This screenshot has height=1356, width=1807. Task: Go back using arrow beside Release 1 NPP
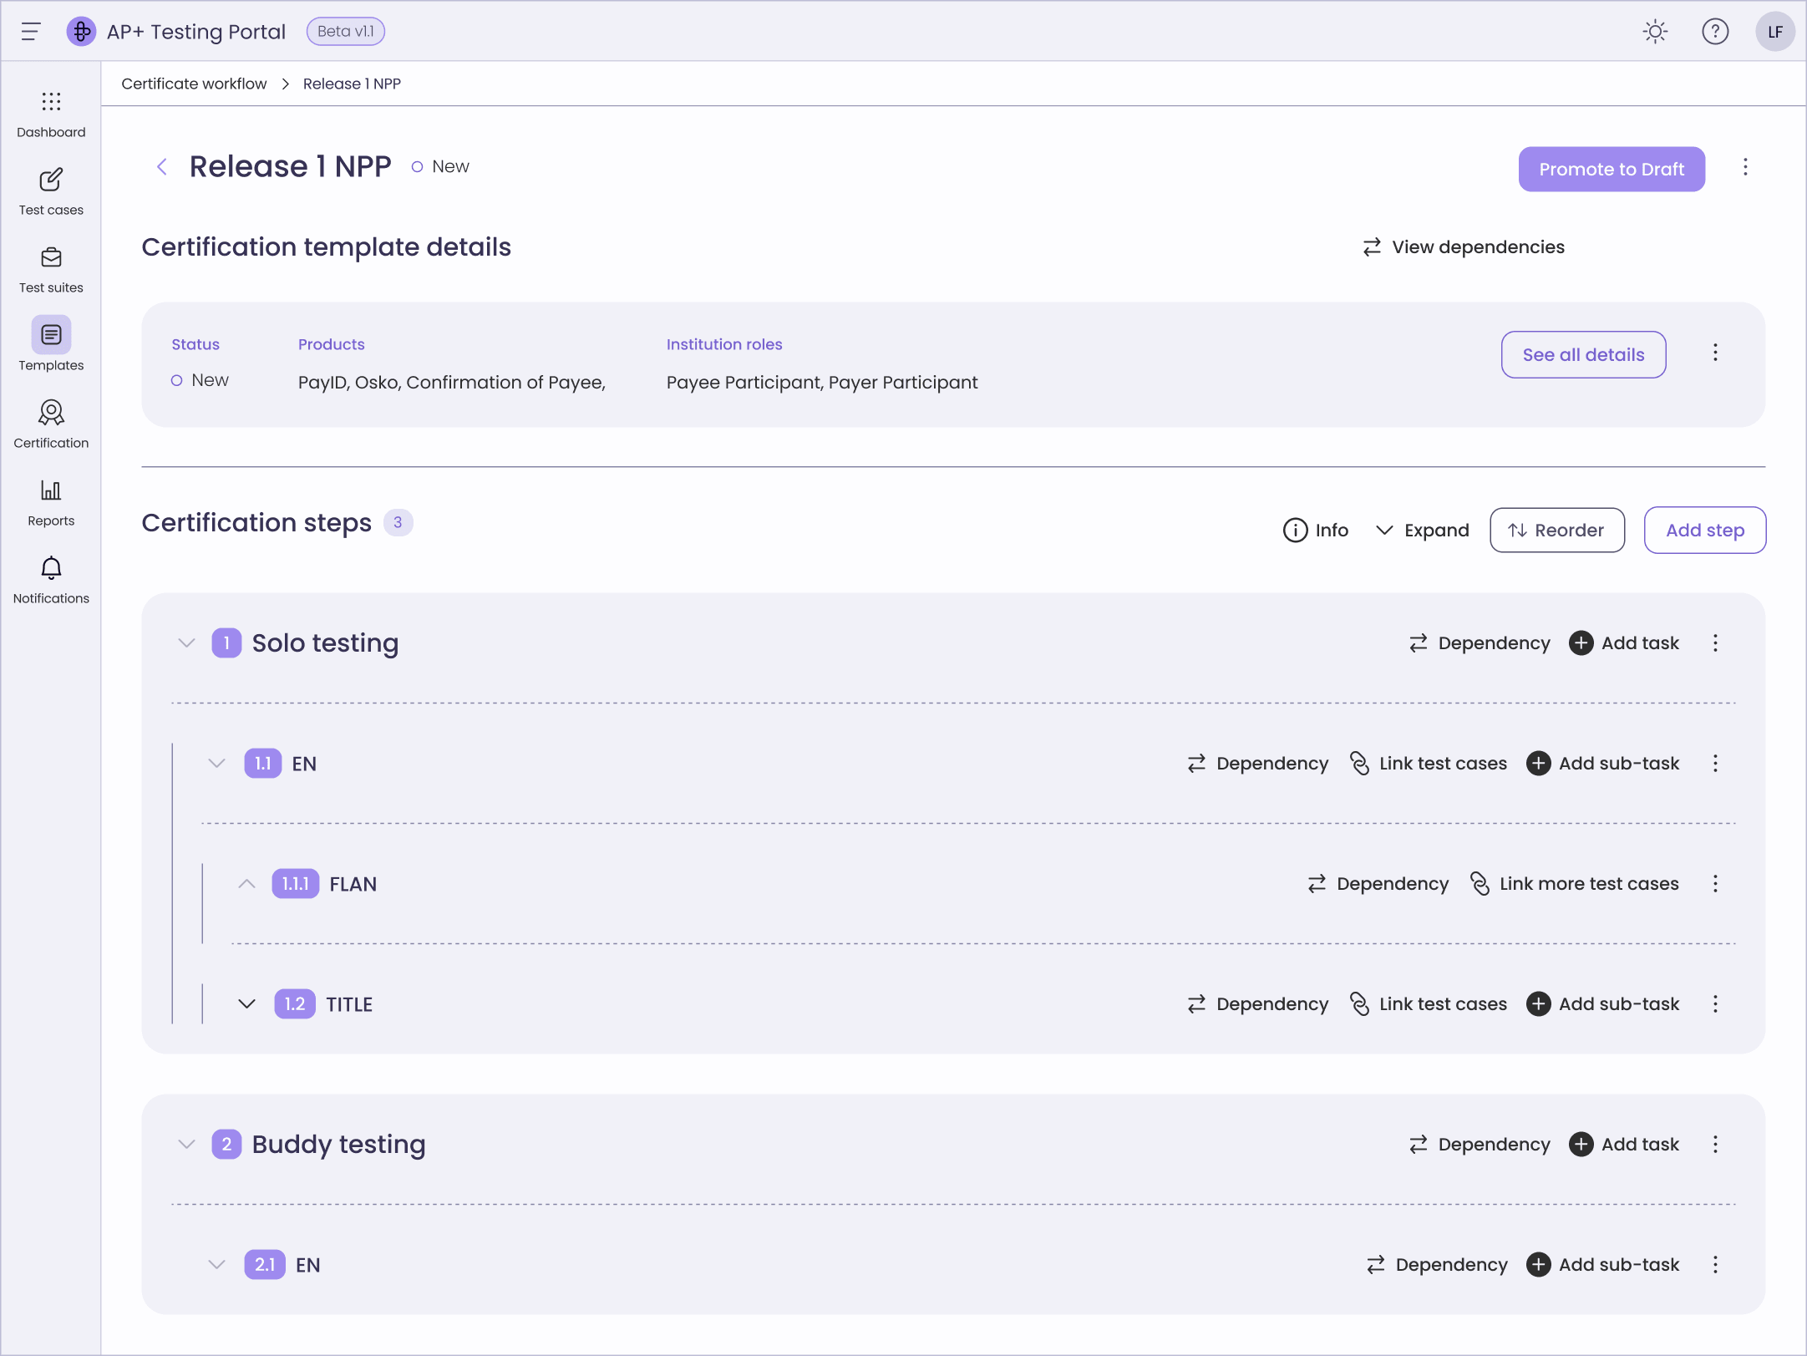point(162,167)
